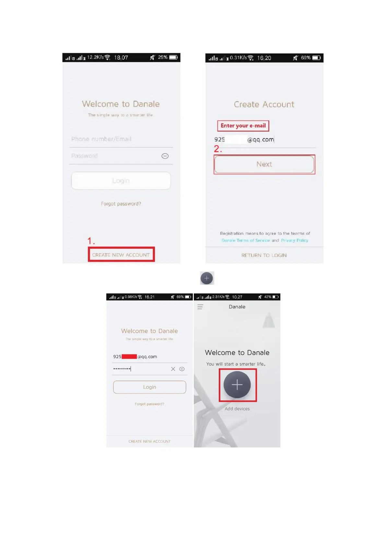Click the e-mail field containing @qq.com on Create Account
This screenshot has height=546, width=386.
coord(264,140)
